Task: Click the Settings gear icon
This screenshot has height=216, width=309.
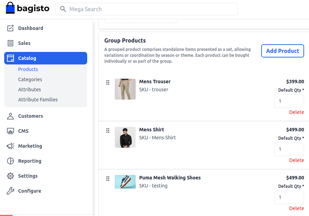Action: 10,176
